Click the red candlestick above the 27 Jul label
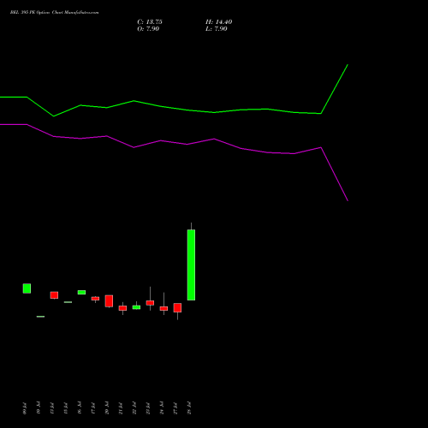 [177, 308]
